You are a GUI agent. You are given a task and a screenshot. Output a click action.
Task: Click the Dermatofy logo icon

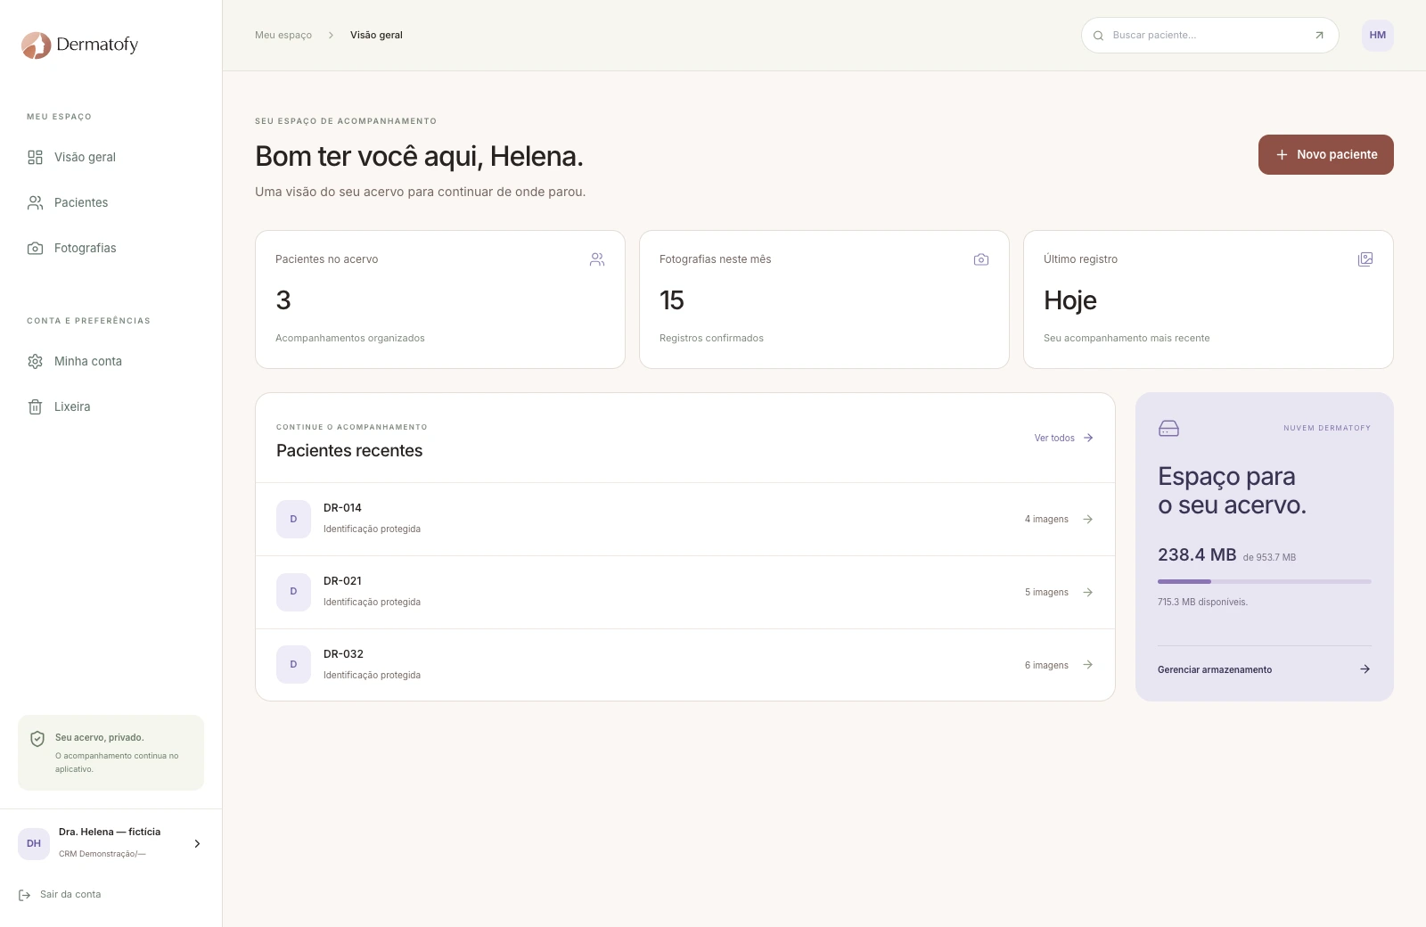(36, 45)
